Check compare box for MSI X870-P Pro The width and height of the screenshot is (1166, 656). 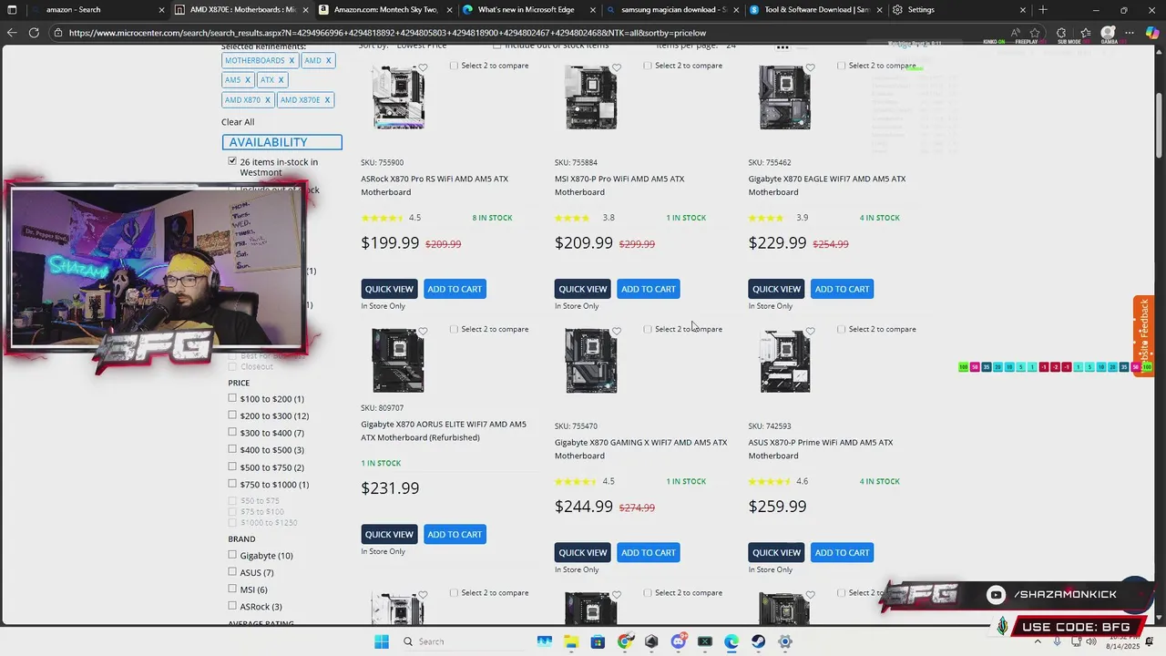648,66
